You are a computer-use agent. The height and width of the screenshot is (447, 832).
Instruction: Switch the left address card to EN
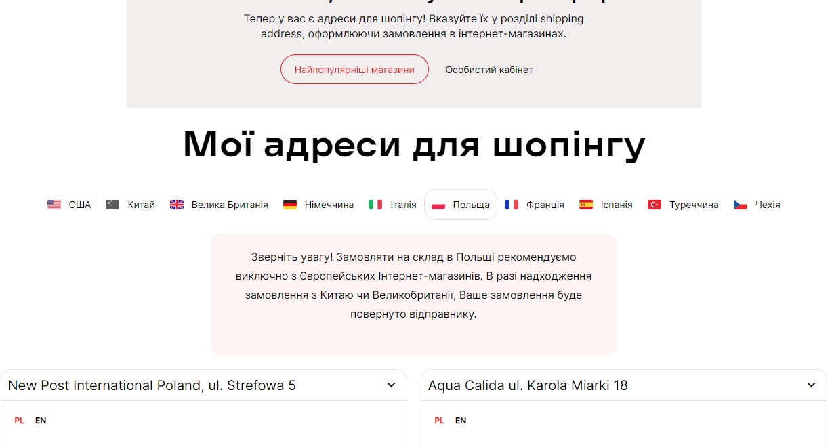coord(41,420)
